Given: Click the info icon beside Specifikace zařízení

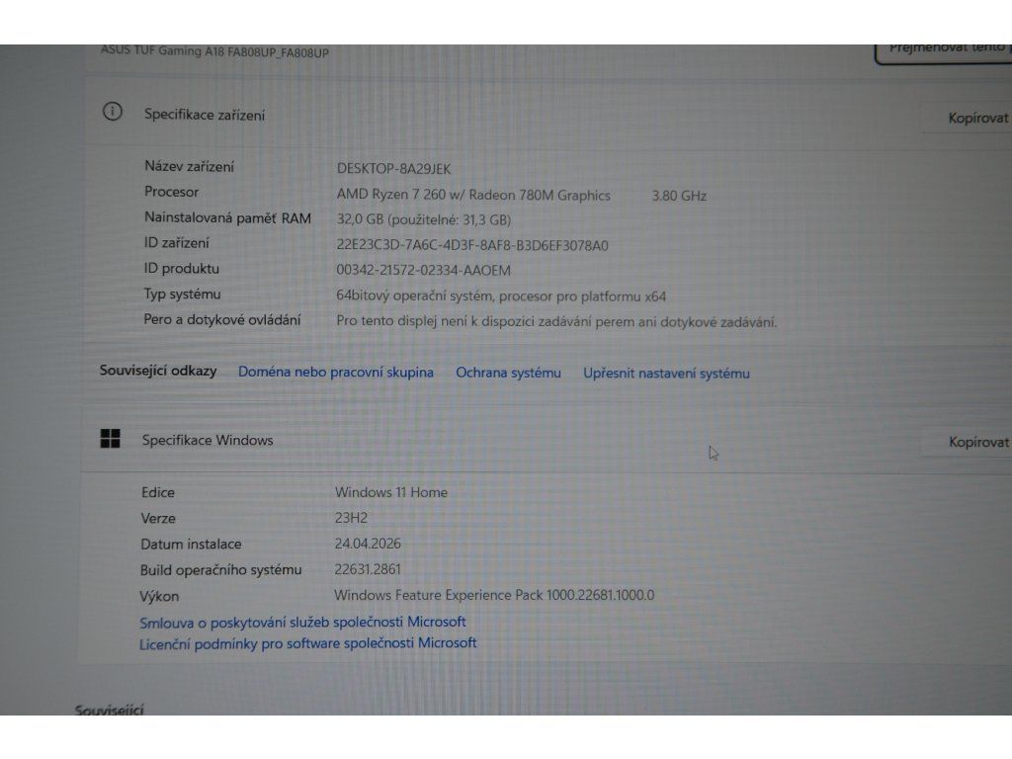Looking at the screenshot, I should (x=113, y=112).
